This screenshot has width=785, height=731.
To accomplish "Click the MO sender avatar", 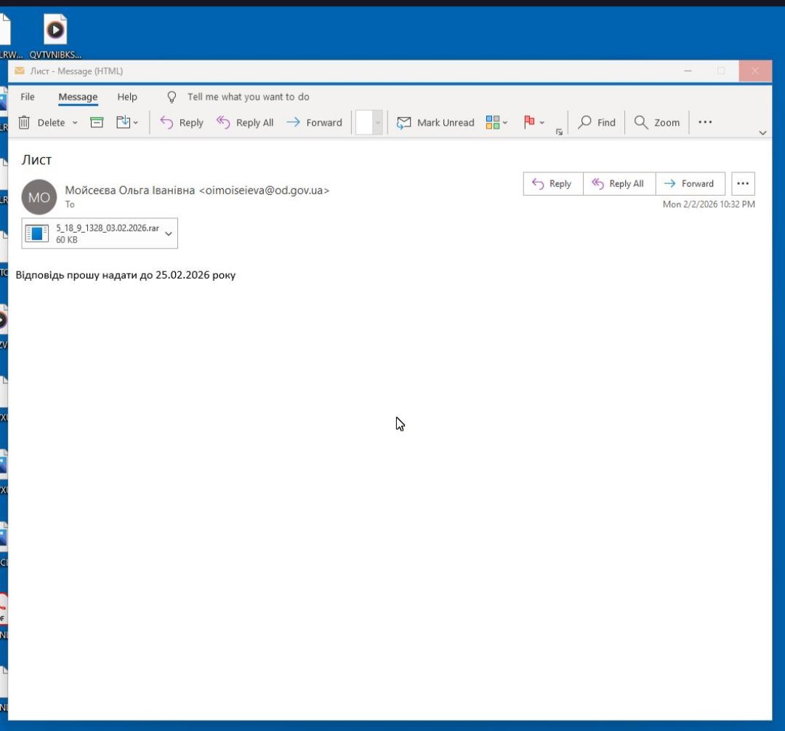I will pyautogui.click(x=39, y=197).
